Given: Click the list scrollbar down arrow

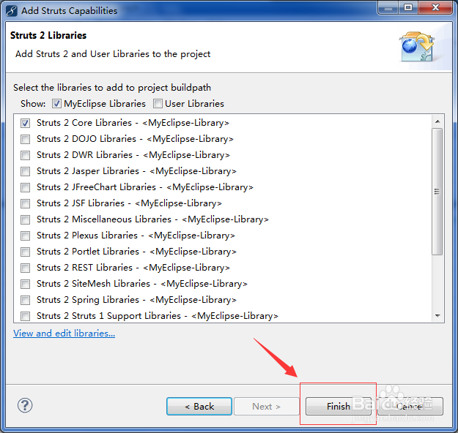Looking at the screenshot, I should tap(437, 315).
